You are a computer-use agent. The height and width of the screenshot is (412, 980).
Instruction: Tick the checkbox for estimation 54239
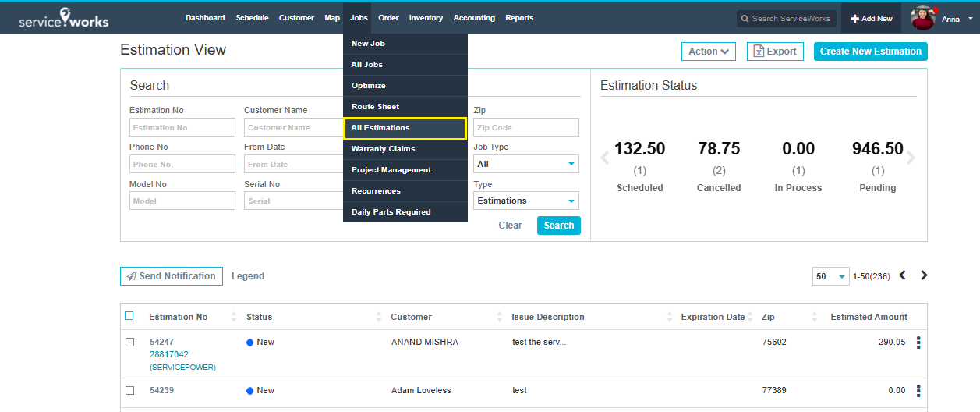click(130, 391)
